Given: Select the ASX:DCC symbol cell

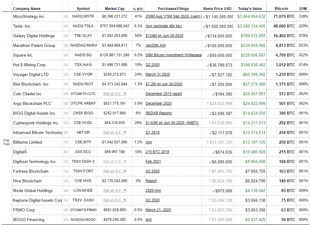Looking at the screenshot, I should [x=83, y=152].
